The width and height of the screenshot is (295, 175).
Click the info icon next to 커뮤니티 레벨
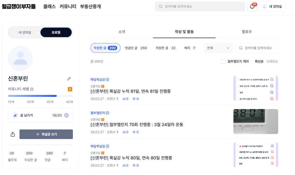[32, 89]
